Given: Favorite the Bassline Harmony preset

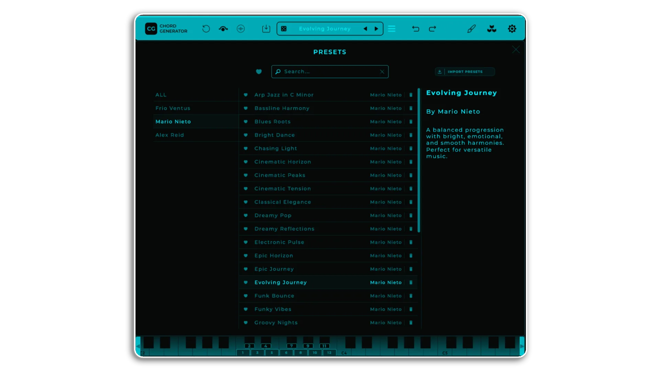Looking at the screenshot, I should point(246,108).
